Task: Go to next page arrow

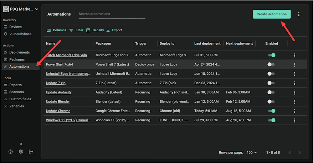Action: tap(299, 152)
